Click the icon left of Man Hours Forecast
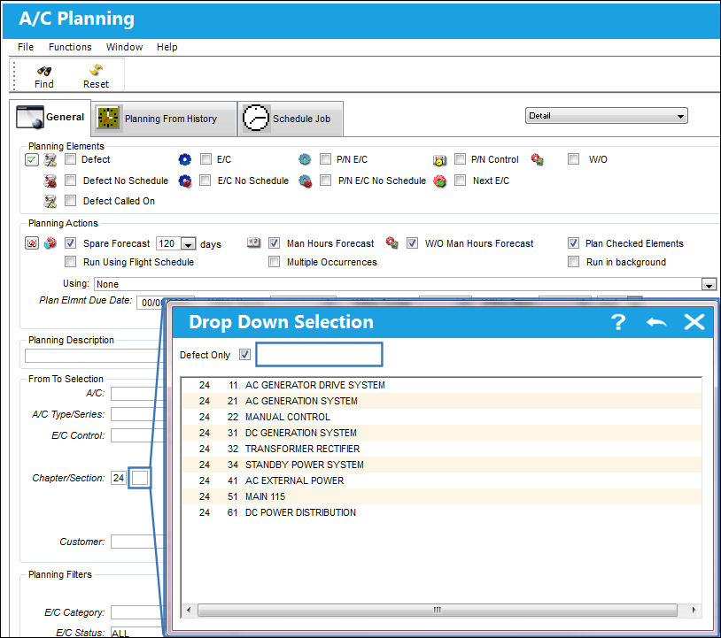 [254, 242]
